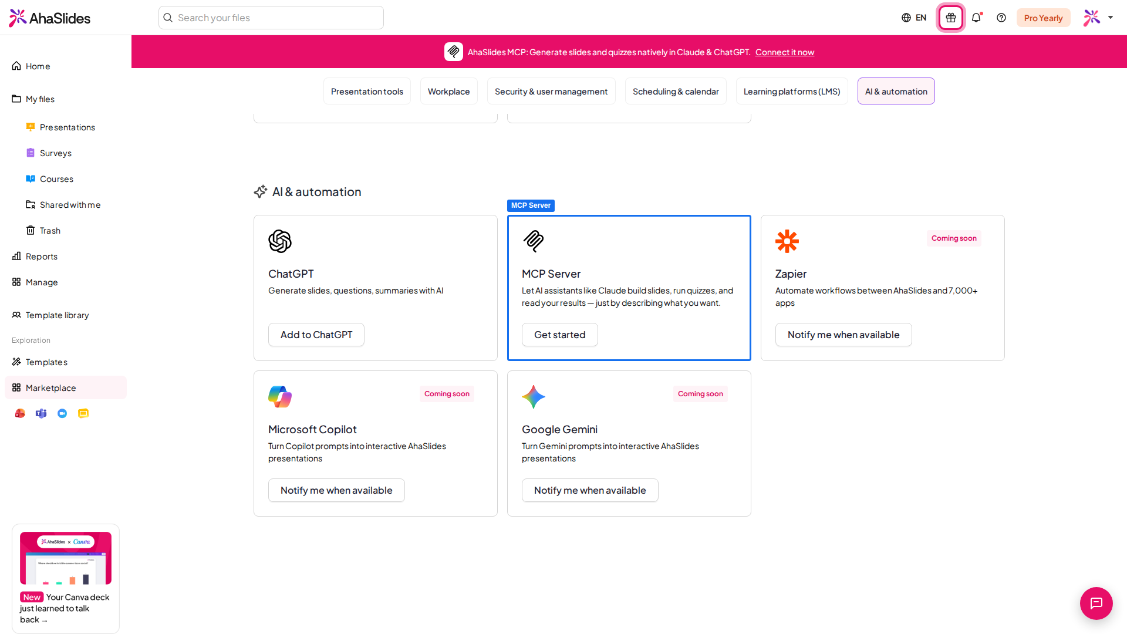Screen dimensions: 1127x634
Task: Click the MCP Server card logo
Action: (534, 241)
